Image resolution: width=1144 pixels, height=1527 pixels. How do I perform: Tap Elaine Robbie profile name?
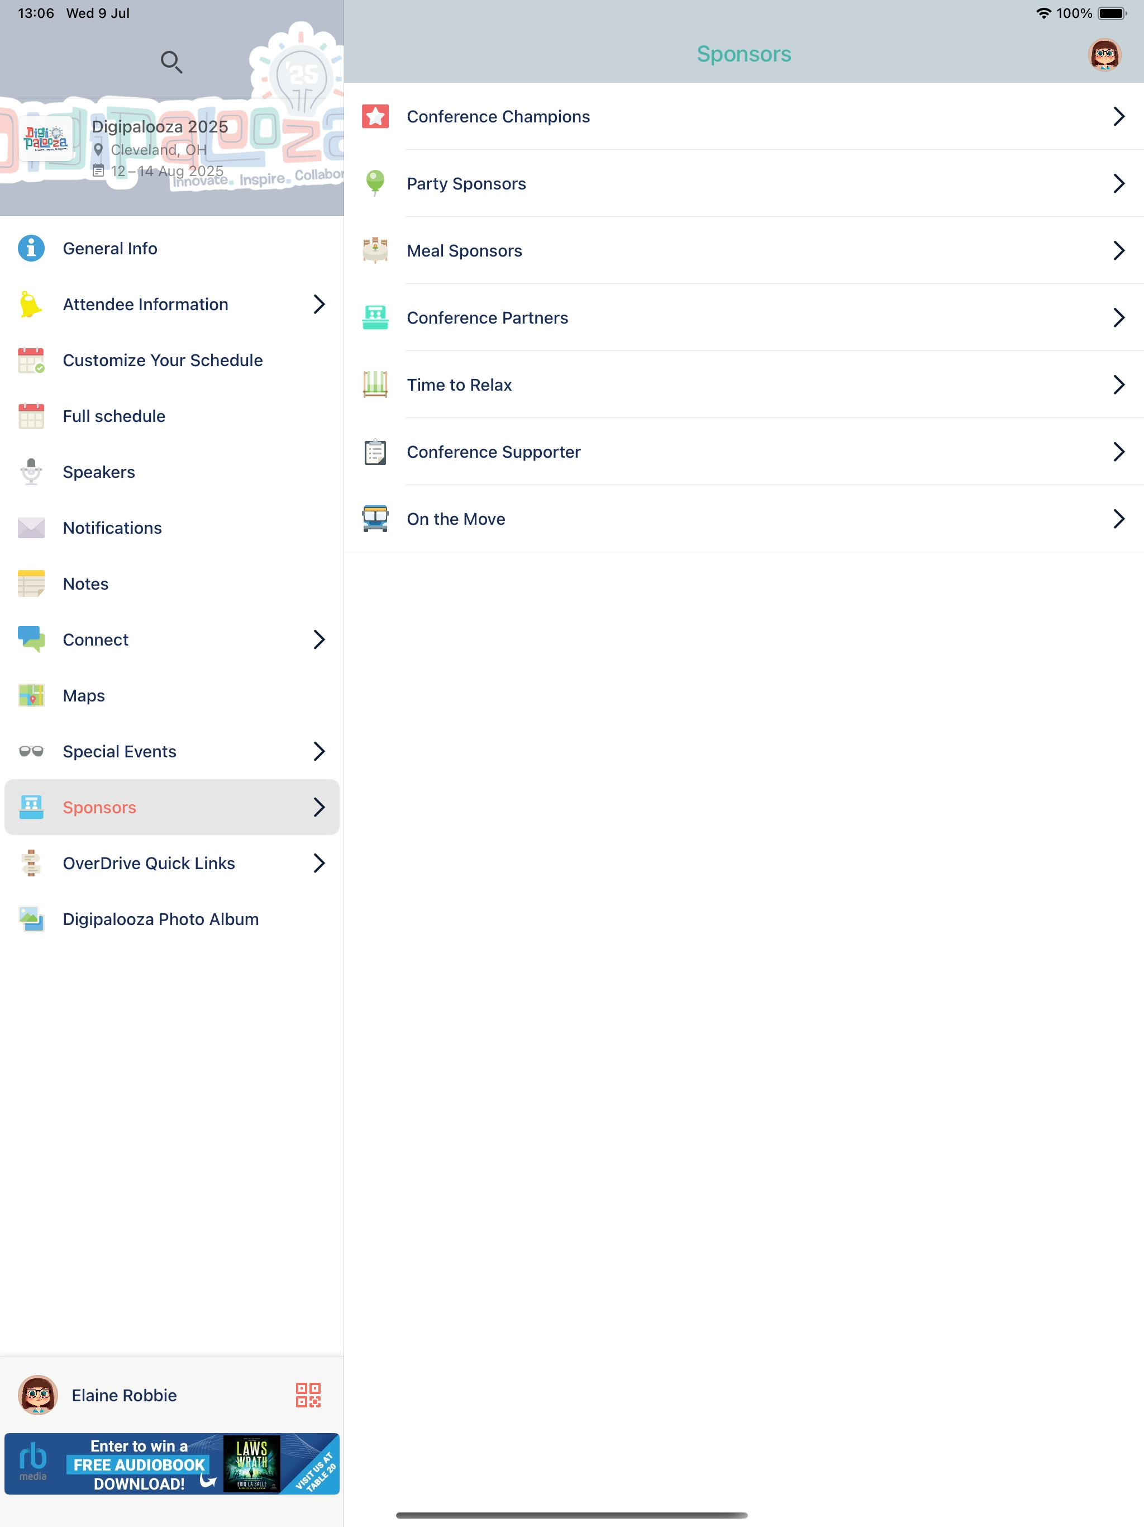tap(124, 1395)
